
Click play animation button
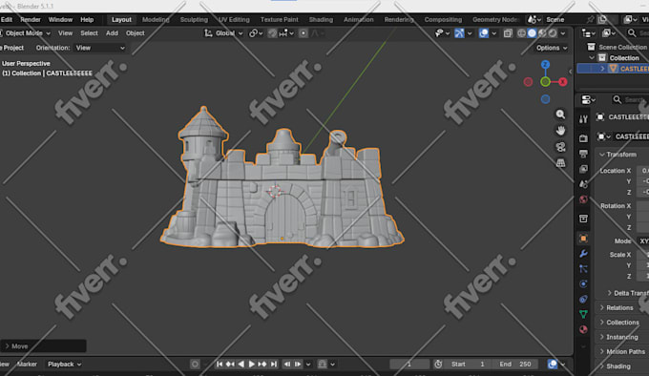[251, 364]
